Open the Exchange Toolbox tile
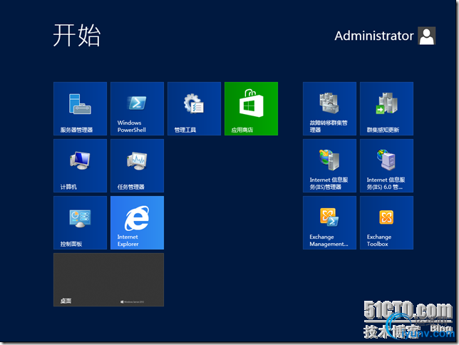Image resolution: width=459 pixels, height=345 pixels. click(x=387, y=223)
